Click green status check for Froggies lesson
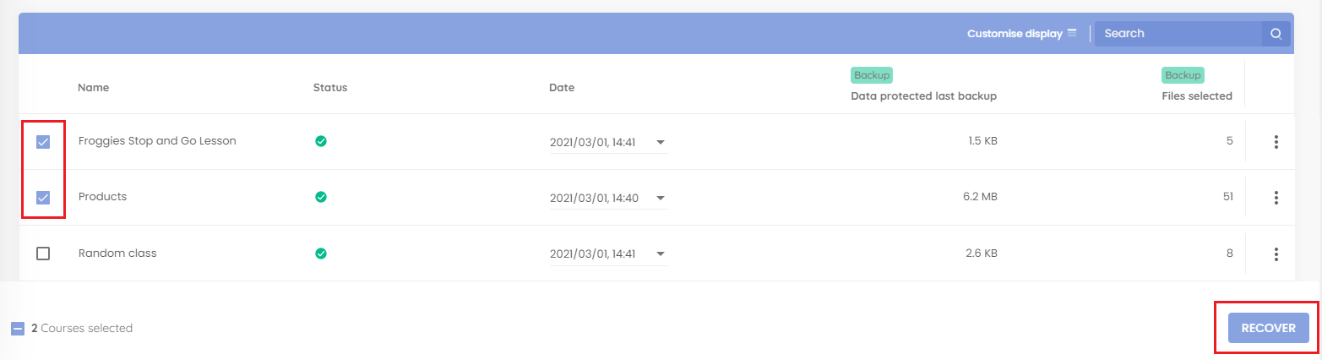Viewport: 1322px width, 360px height. tap(320, 141)
